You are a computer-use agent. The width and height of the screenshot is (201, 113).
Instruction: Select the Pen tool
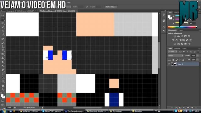[x=3, y=70]
